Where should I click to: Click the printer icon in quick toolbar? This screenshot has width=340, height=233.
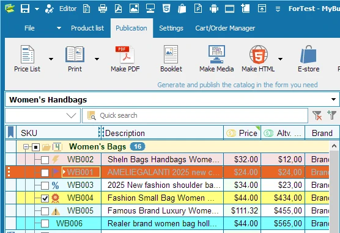(x=103, y=9)
